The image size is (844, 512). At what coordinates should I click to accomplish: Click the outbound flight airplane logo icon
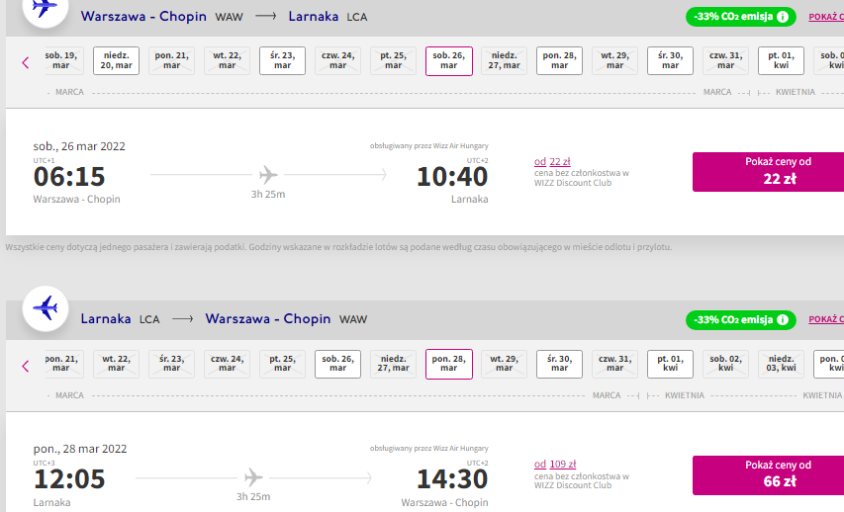click(x=46, y=8)
